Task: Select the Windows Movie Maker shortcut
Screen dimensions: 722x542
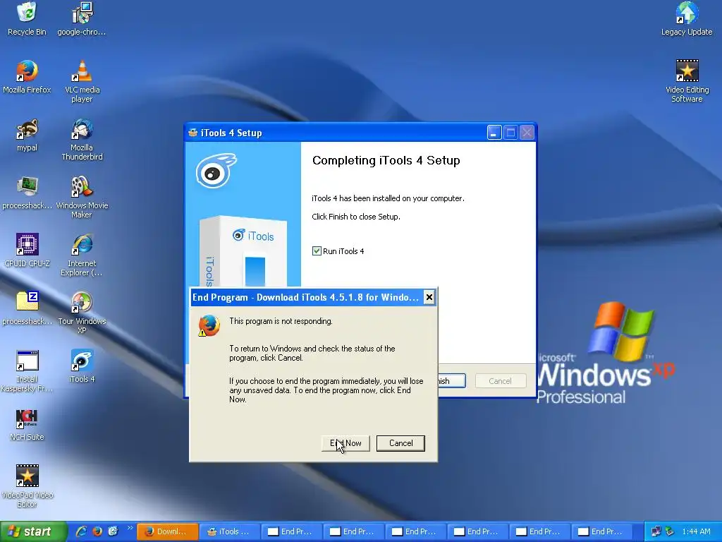Action: [x=82, y=197]
